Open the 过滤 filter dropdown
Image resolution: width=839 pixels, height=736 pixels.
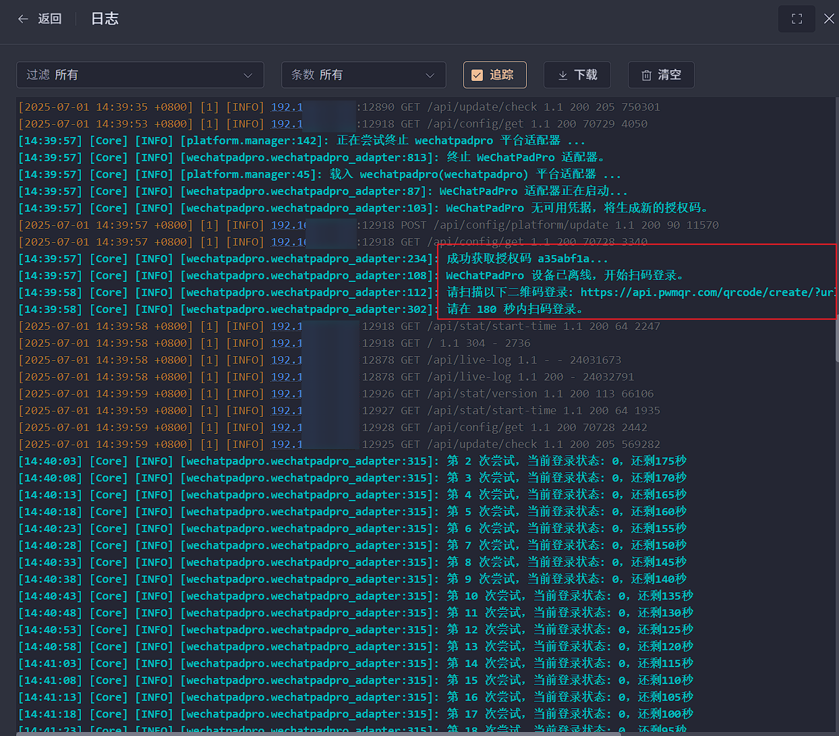click(x=140, y=75)
